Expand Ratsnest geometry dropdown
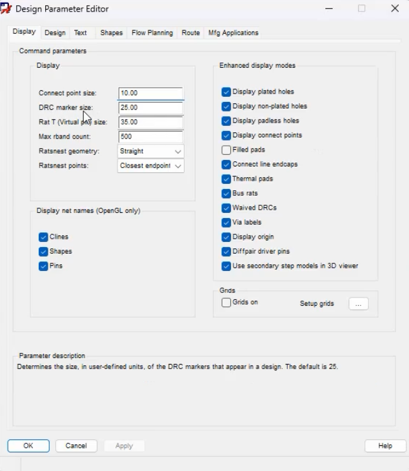 click(x=151, y=152)
